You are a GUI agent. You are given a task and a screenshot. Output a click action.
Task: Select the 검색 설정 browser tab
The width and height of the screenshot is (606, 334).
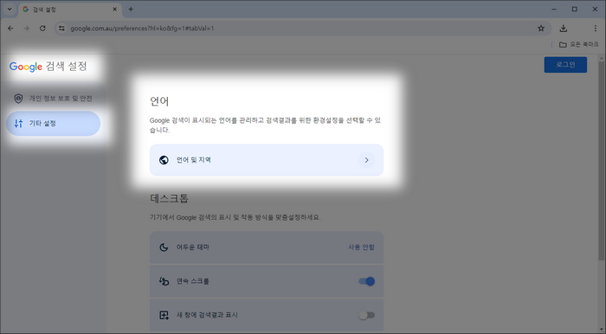point(70,10)
